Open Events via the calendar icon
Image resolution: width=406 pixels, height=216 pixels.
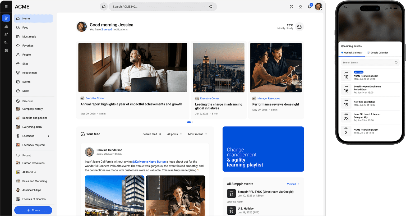click(18, 81)
